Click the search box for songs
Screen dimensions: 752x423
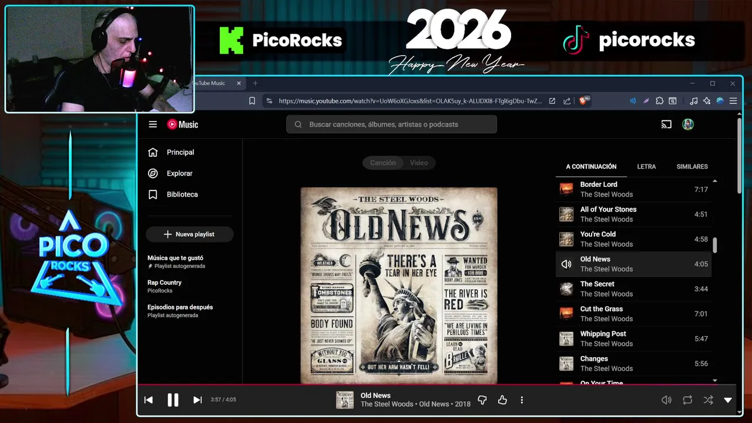point(391,124)
